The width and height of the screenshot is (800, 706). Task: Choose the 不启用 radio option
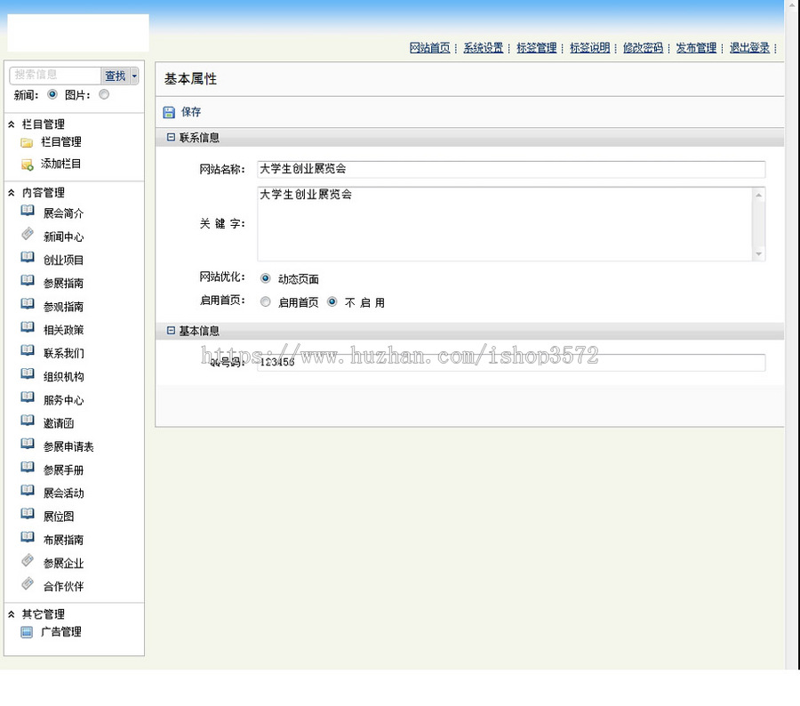332,301
